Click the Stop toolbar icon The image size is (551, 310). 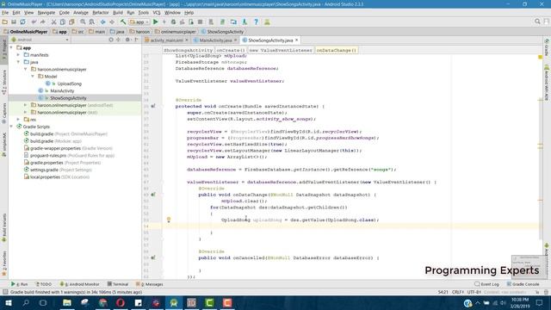(200, 22)
